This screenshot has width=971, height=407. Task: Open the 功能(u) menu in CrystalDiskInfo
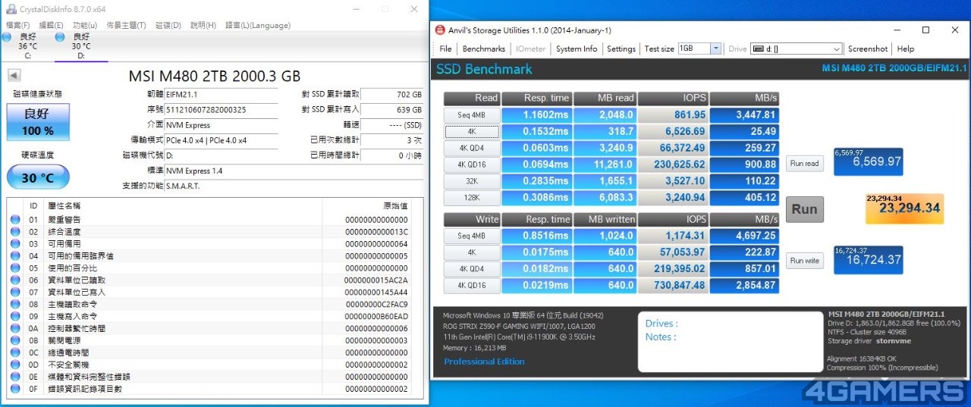[x=85, y=25]
